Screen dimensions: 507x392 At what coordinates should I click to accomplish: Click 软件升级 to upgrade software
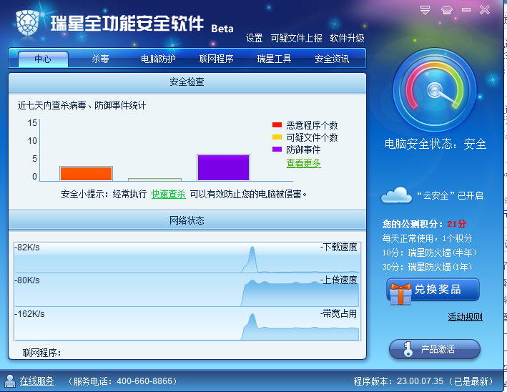tap(347, 38)
